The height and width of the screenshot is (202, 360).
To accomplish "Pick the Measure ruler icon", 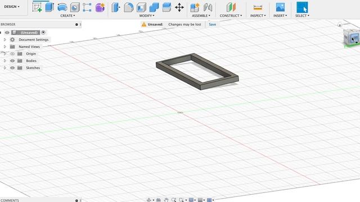I will pos(258,7).
